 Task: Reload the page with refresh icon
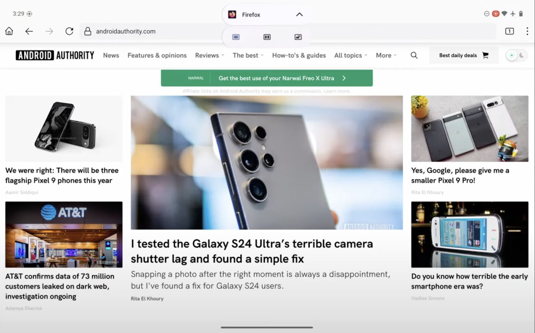(x=69, y=31)
